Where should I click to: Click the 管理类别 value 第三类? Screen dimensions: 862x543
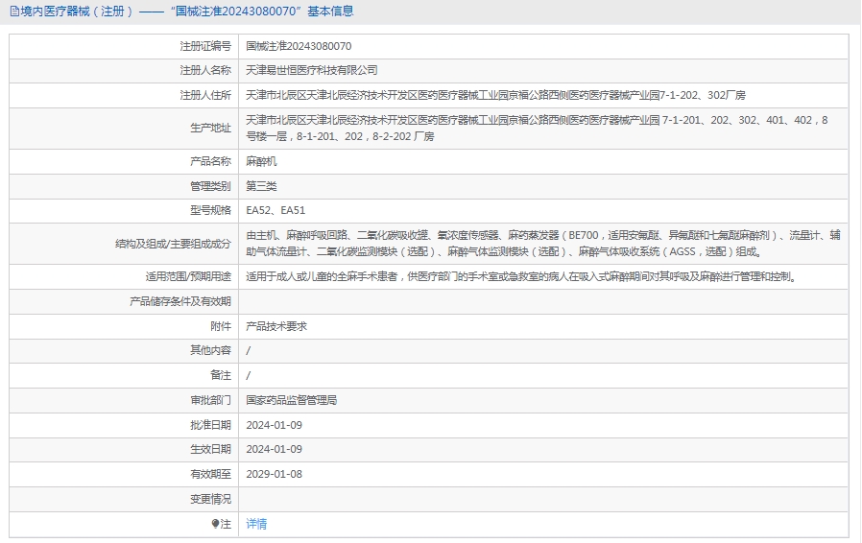[261, 186]
